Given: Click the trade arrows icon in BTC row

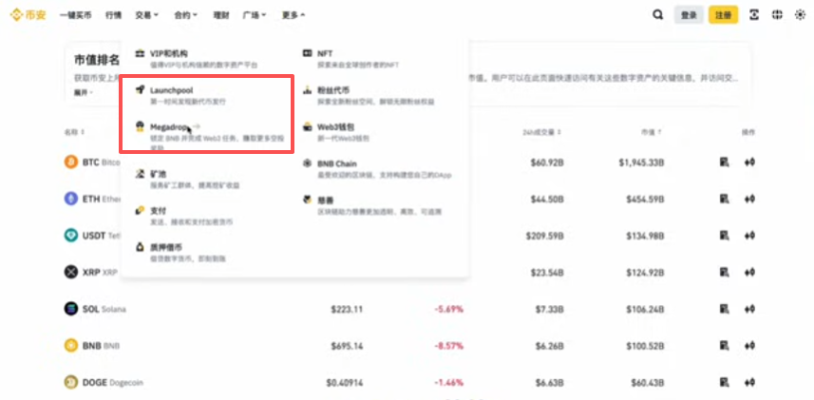Looking at the screenshot, I should point(749,162).
